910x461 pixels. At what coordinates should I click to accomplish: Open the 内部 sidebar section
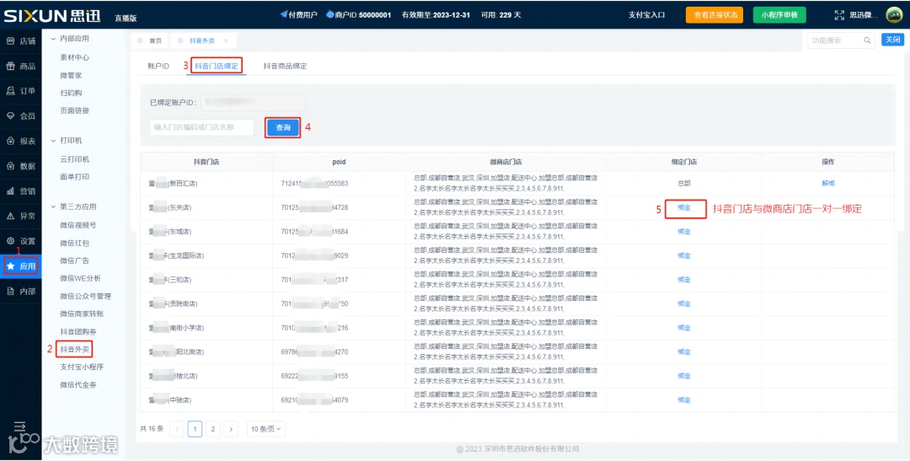click(x=21, y=291)
